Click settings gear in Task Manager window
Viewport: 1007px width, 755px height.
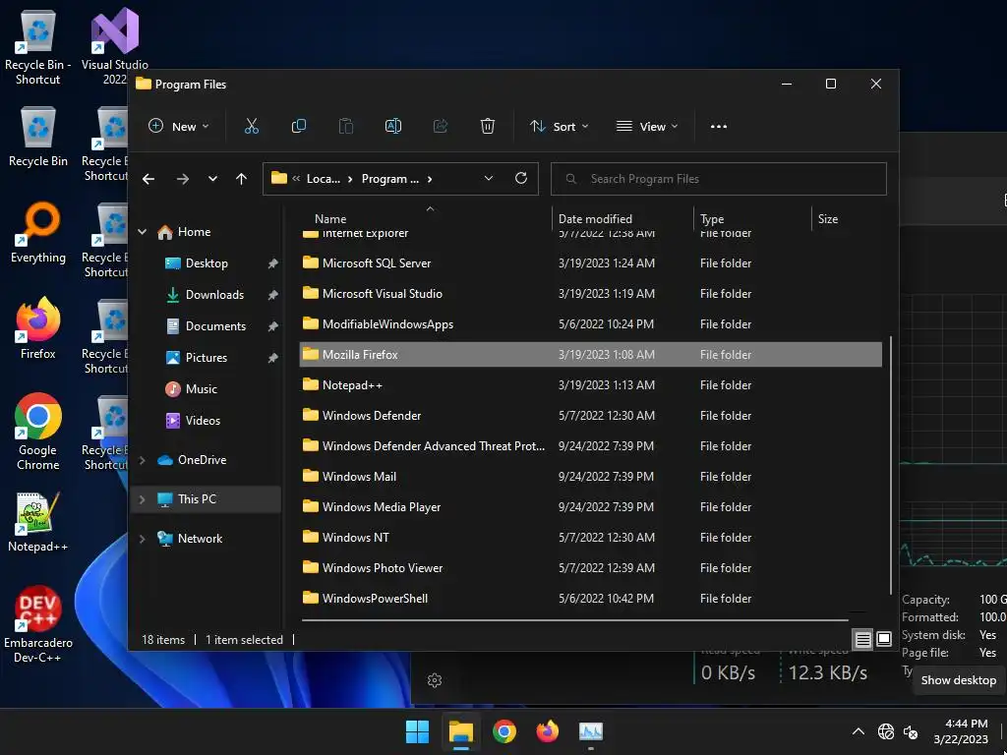[435, 680]
